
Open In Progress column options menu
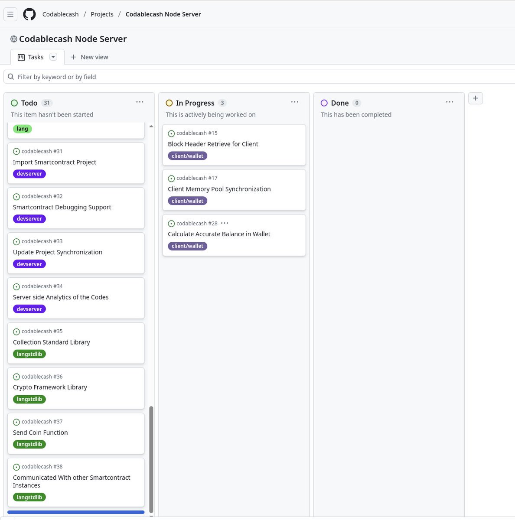coord(295,102)
